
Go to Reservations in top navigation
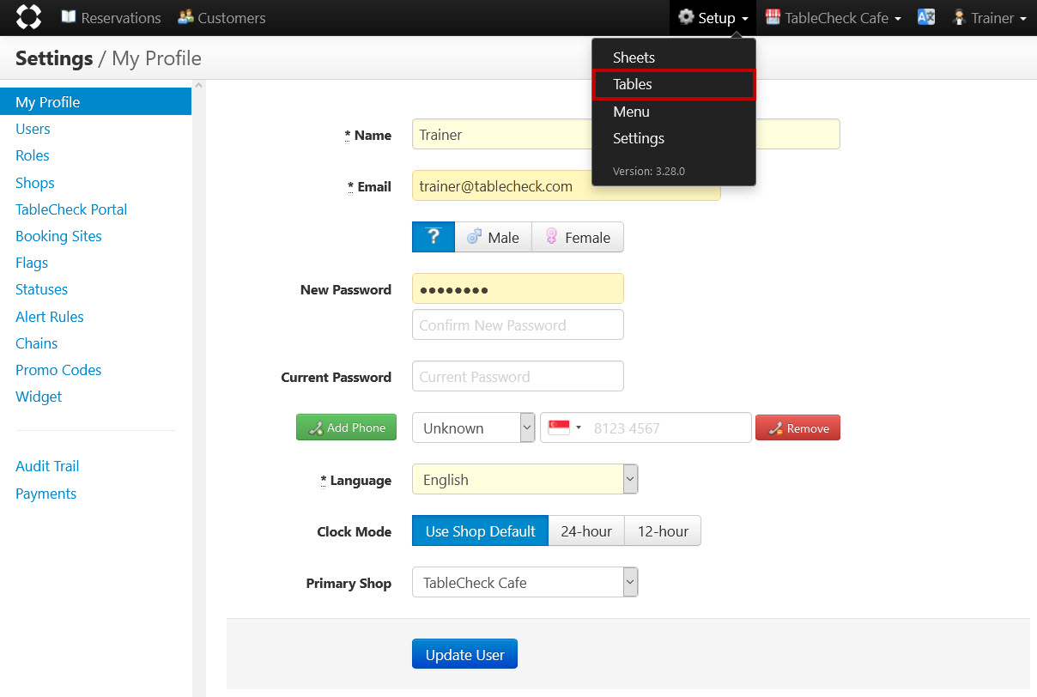point(111,17)
